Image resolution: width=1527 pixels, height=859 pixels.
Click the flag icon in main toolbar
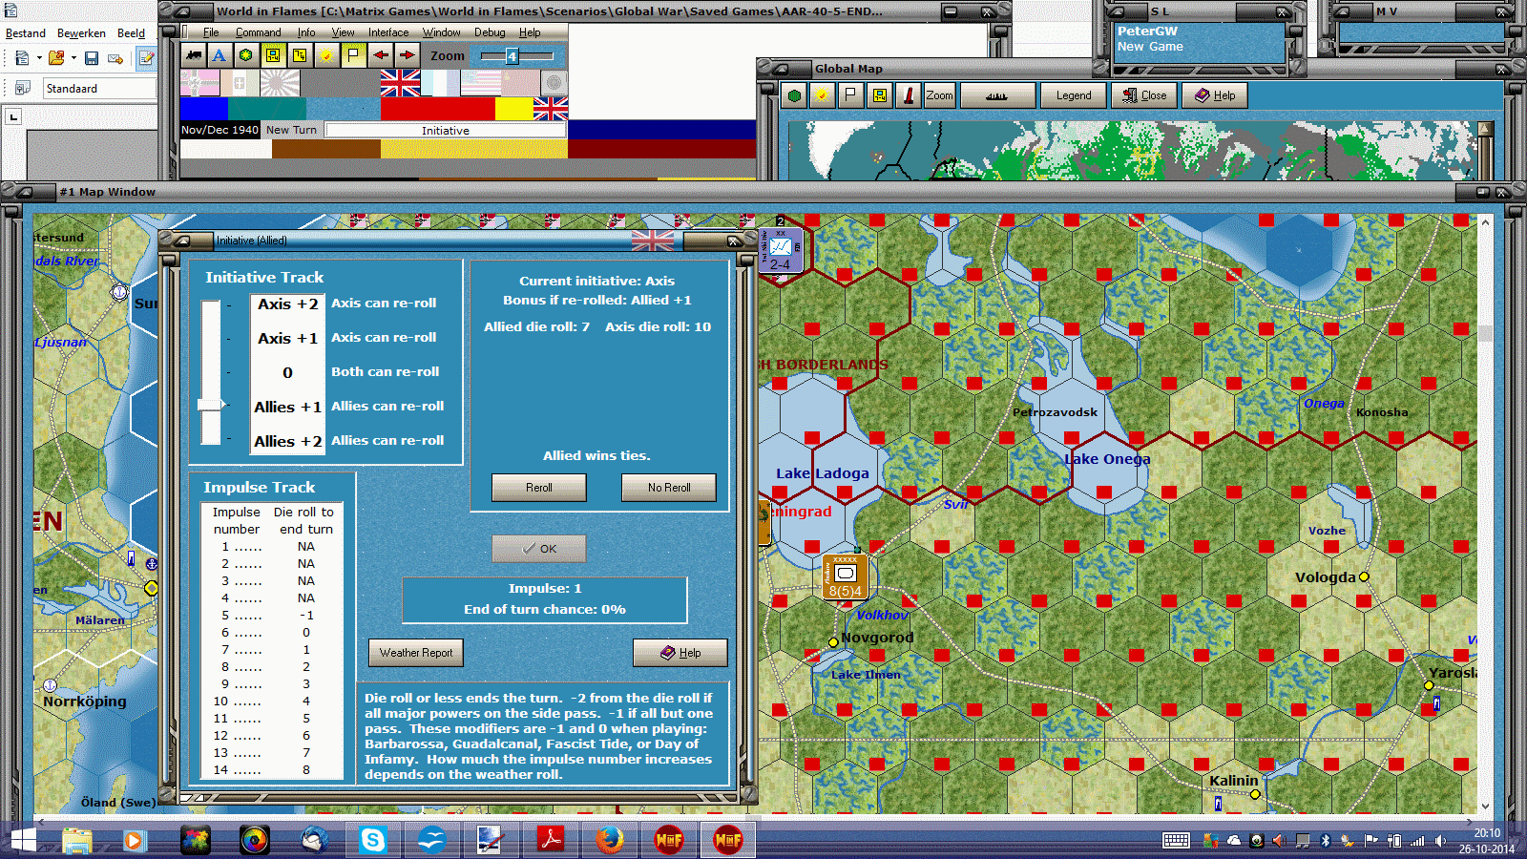pos(353,55)
